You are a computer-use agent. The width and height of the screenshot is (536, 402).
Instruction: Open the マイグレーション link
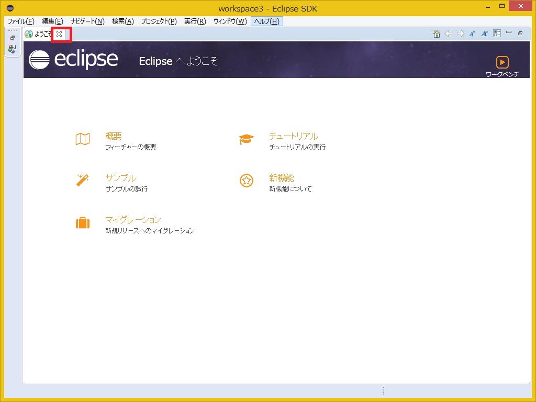133,219
